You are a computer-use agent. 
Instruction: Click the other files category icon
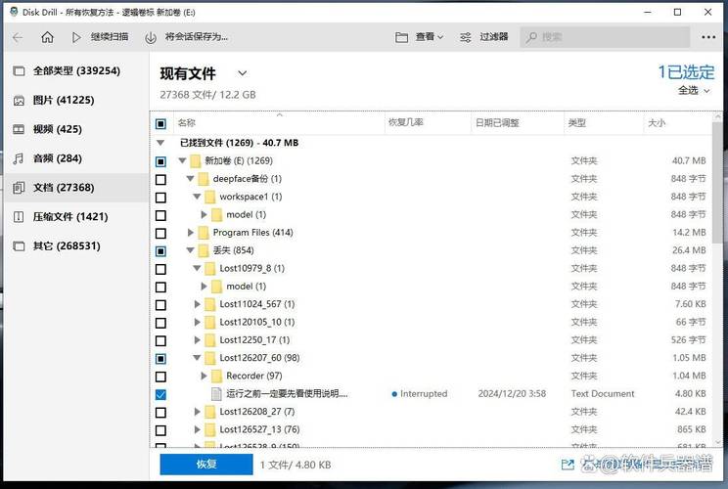coord(19,245)
